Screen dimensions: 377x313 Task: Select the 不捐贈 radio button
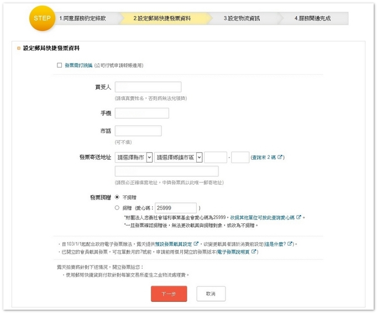point(117,197)
